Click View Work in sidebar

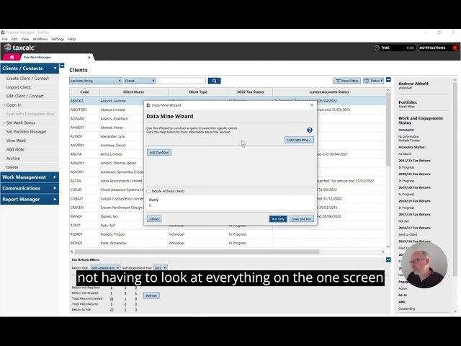(16, 141)
